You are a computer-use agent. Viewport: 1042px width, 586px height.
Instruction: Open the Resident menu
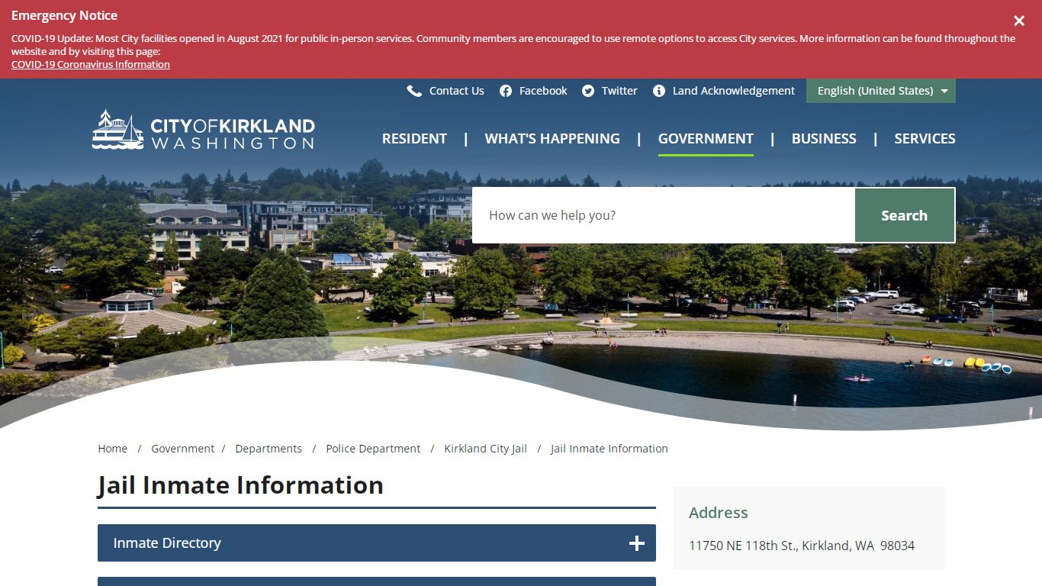pos(414,139)
